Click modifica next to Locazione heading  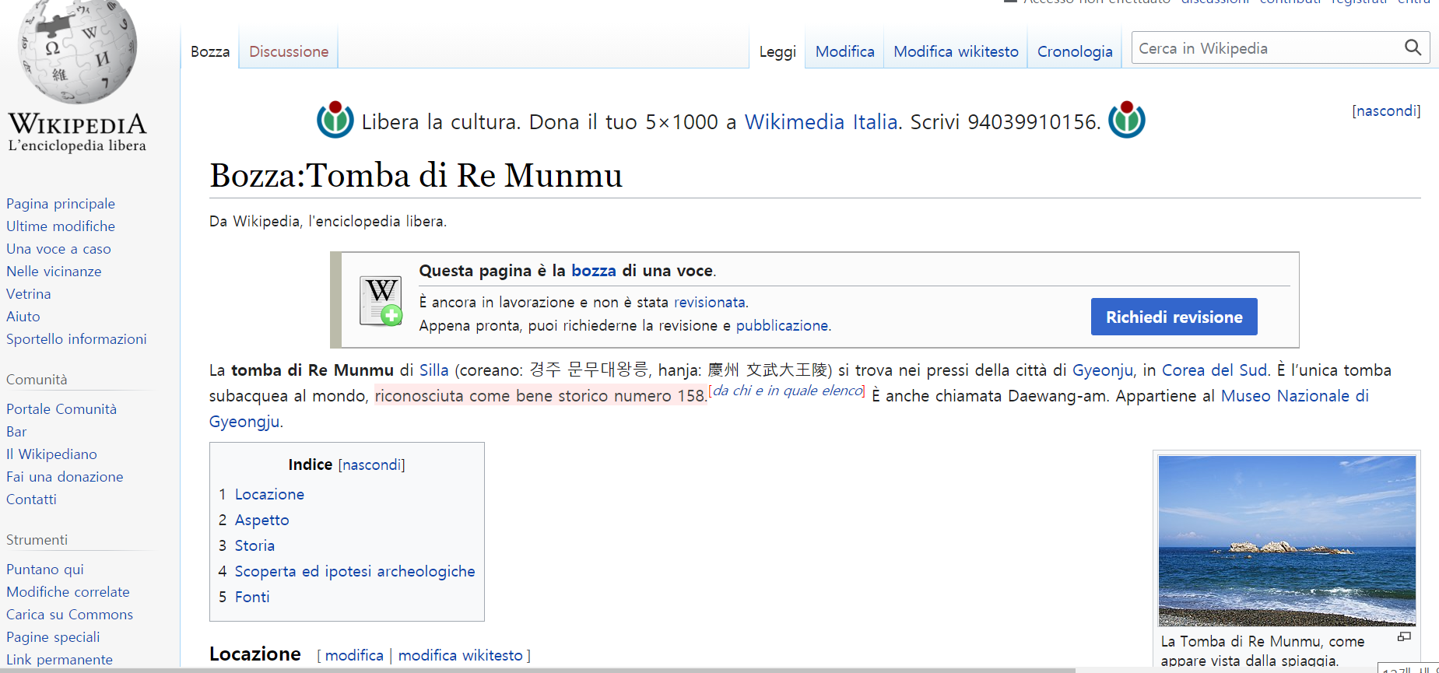click(354, 655)
